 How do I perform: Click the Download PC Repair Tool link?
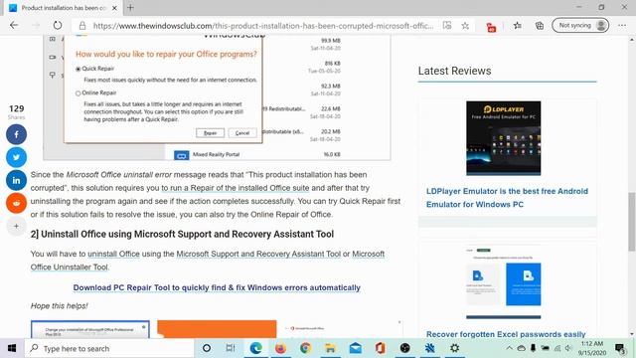click(217, 287)
